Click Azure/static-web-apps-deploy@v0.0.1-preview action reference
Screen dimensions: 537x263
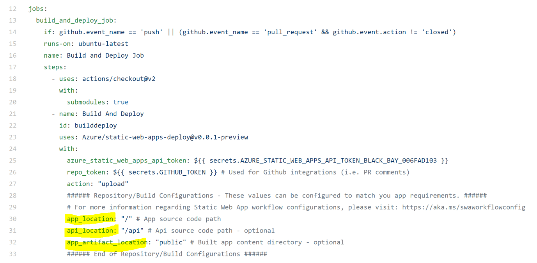pyautogui.click(x=165, y=137)
